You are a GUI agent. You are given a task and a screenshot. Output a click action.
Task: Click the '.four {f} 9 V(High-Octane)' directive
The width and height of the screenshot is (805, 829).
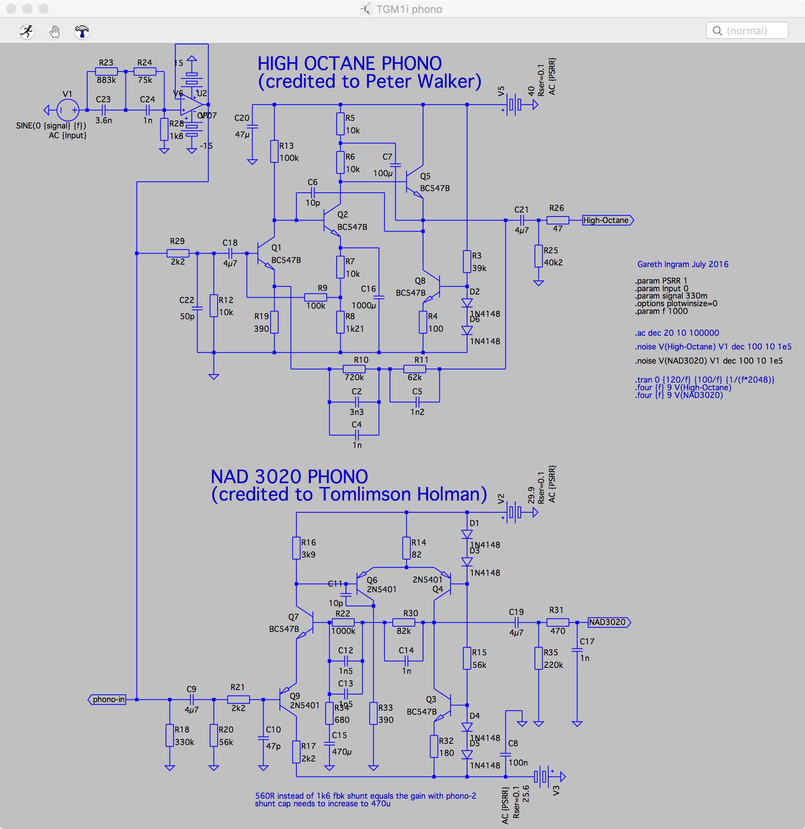tap(683, 387)
